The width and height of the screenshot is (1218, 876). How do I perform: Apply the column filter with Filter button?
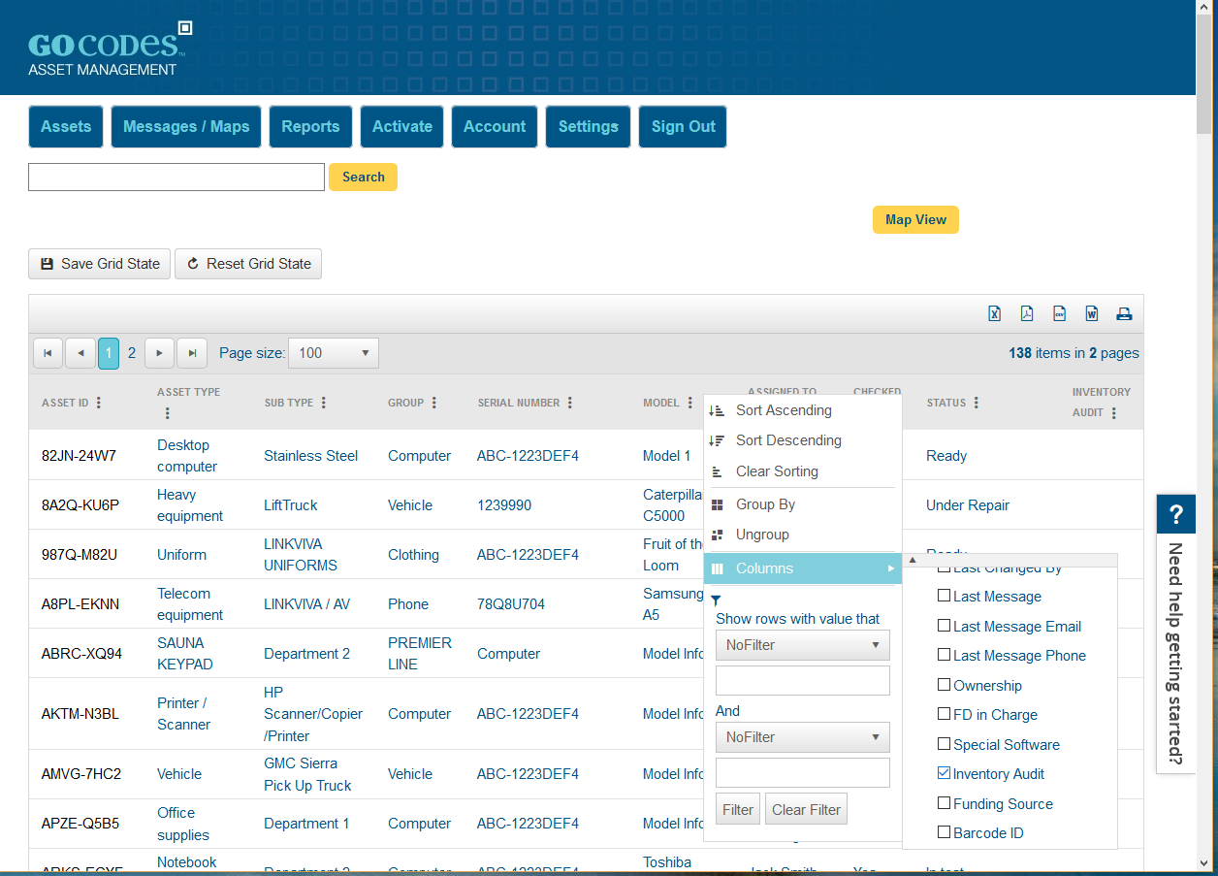738,809
